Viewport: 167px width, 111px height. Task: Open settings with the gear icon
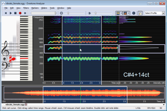(x=134, y=13)
